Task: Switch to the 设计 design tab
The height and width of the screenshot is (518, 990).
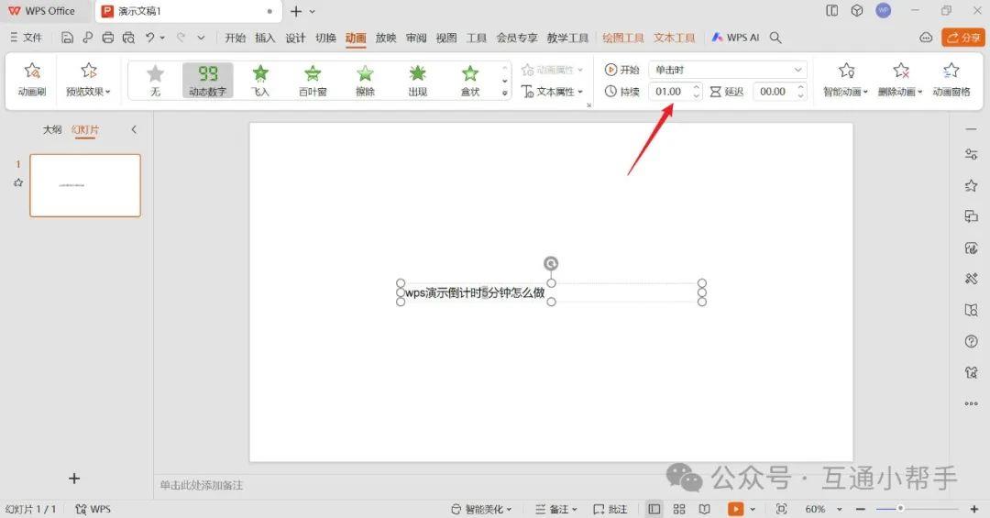Action: pos(295,38)
